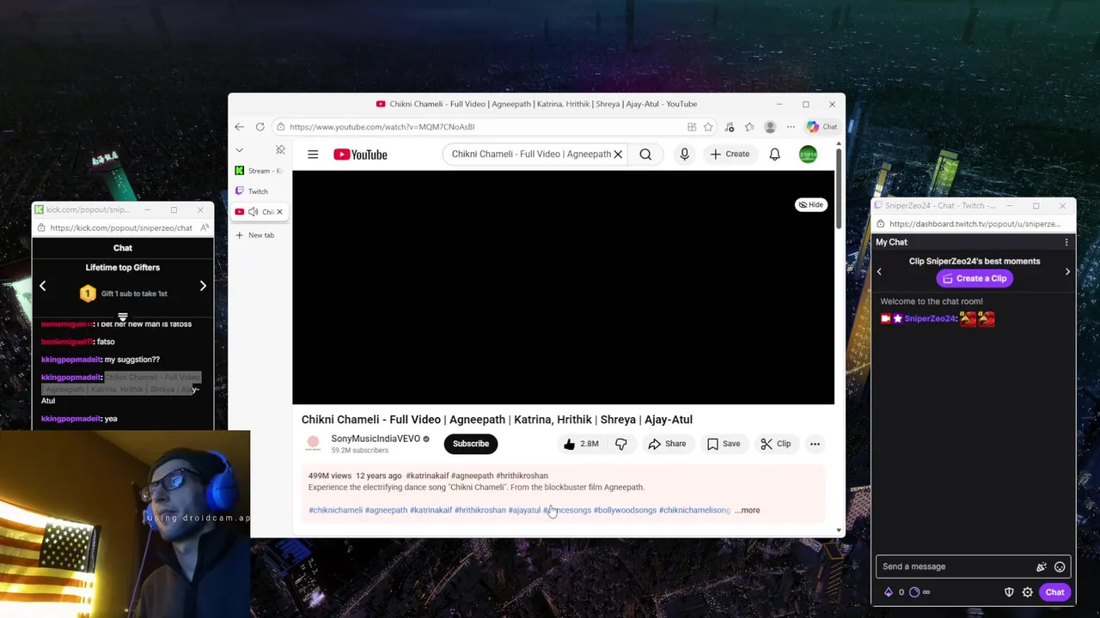Send message with Twitch Chat button
1100x618 pixels.
pyautogui.click(x=1054, y=592)
